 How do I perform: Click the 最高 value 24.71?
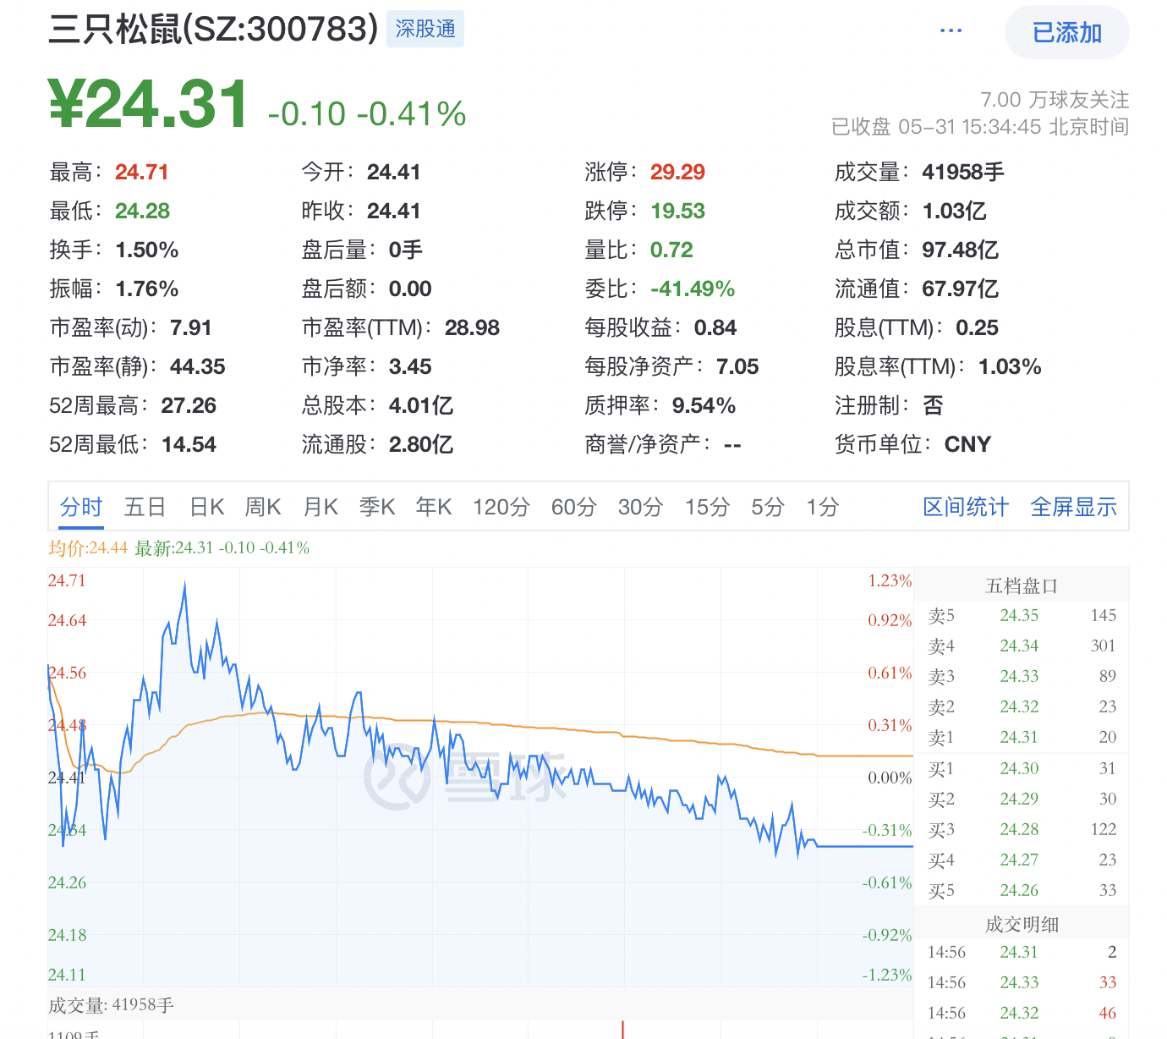click(142, 172)
